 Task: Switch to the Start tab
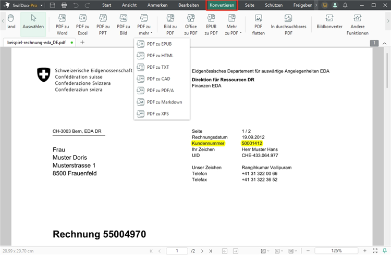pyautogui.click(x=106, y=5)
